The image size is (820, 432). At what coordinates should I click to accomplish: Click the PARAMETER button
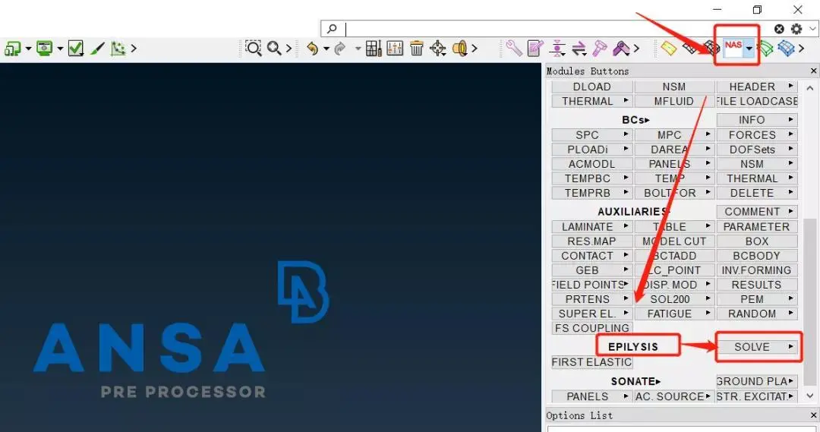[757, 227]
